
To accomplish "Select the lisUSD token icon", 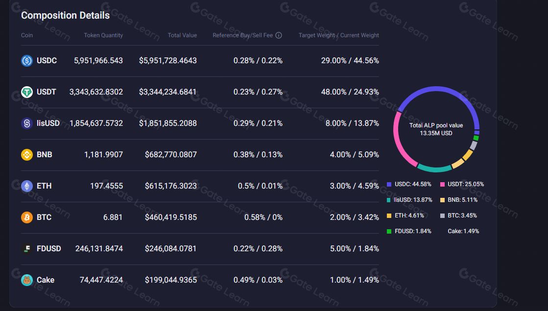I will point(26,123).
